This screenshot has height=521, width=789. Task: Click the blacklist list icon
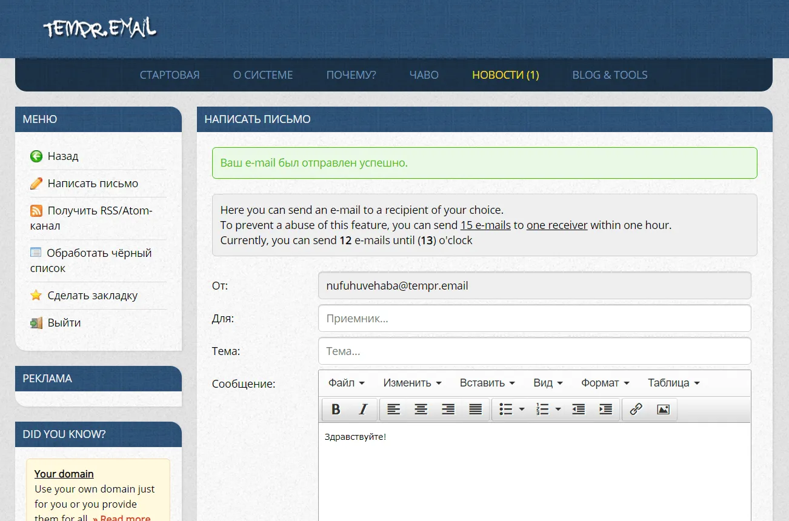coord(36,253)
